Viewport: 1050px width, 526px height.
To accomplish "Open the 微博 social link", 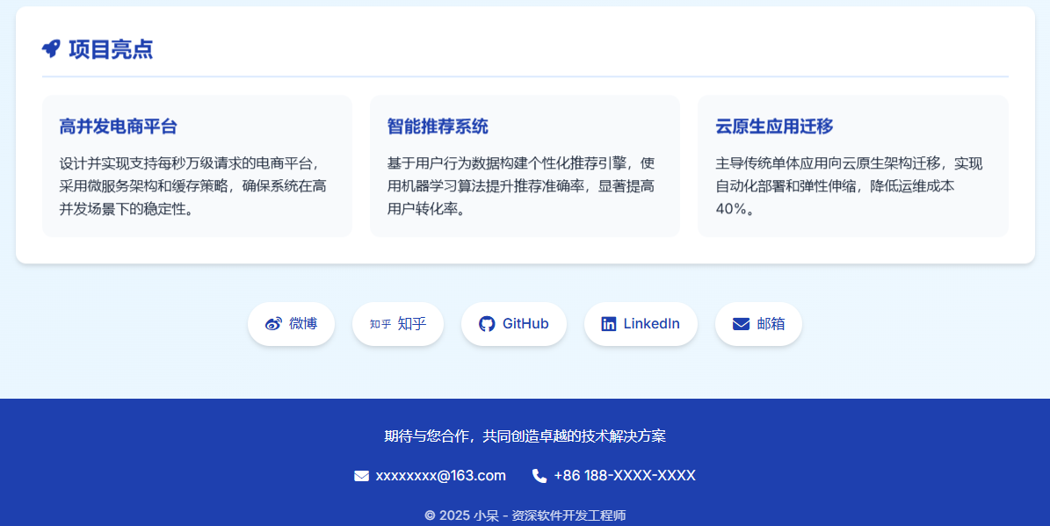I will point(291,324).
